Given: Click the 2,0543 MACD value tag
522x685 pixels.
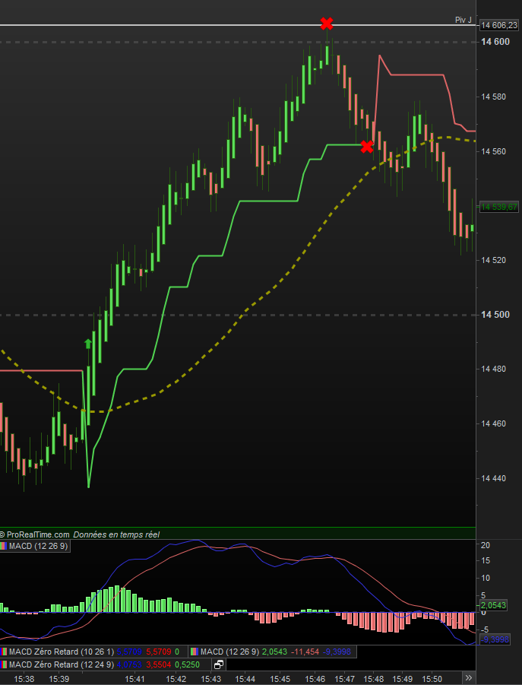Looking at the screenshot, I should coord(494,605).
